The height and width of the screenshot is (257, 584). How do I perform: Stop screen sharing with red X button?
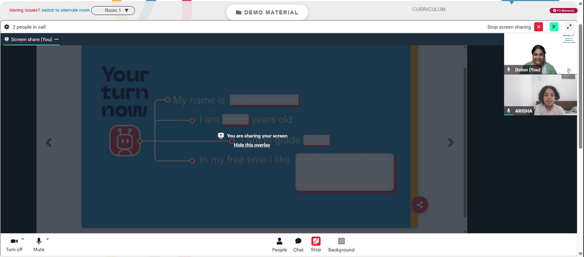coord(538,27)
